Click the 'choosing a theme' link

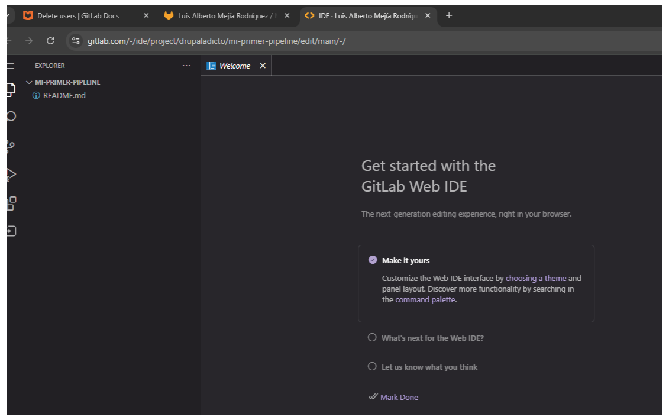pyautogui.click(x=536, y=278)
